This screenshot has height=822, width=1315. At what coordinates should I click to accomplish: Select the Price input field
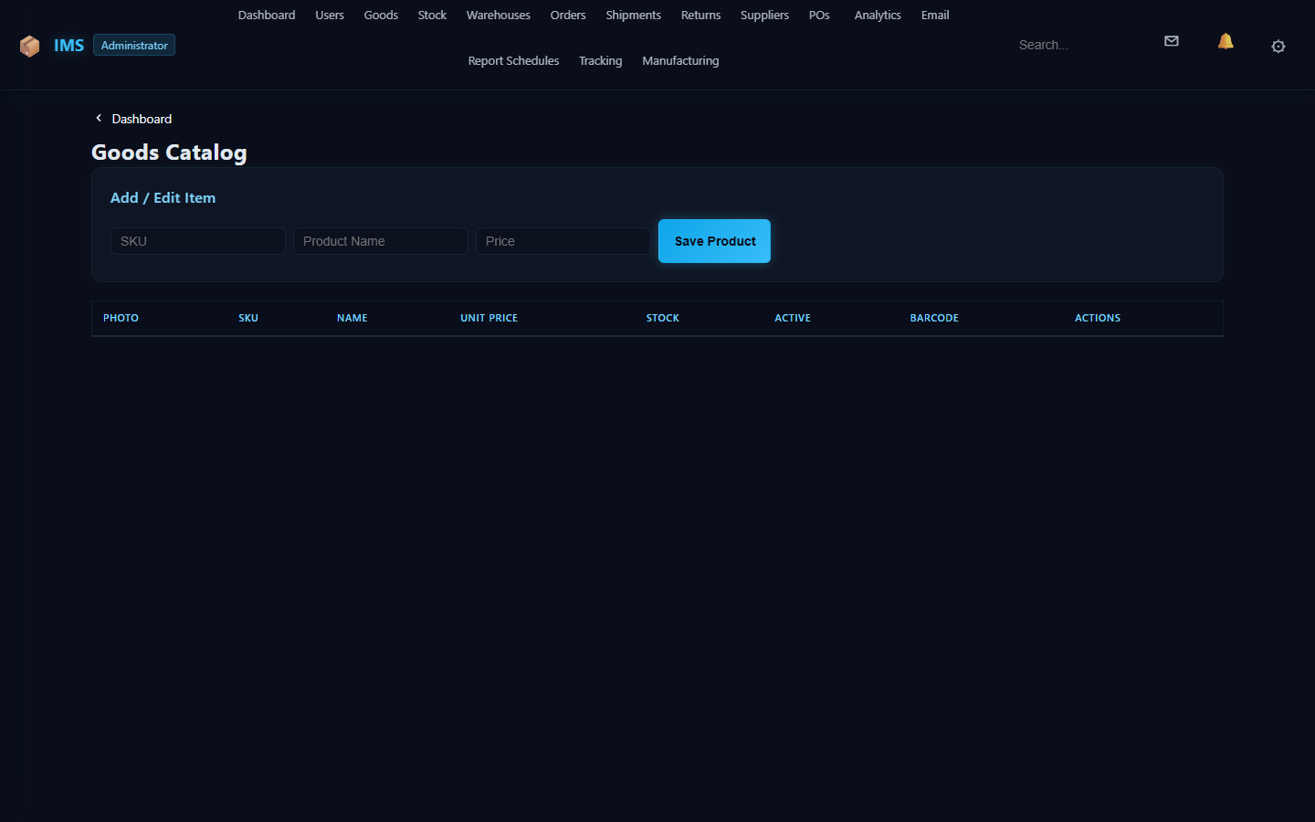pyautogui.click(x=563, y=241)
